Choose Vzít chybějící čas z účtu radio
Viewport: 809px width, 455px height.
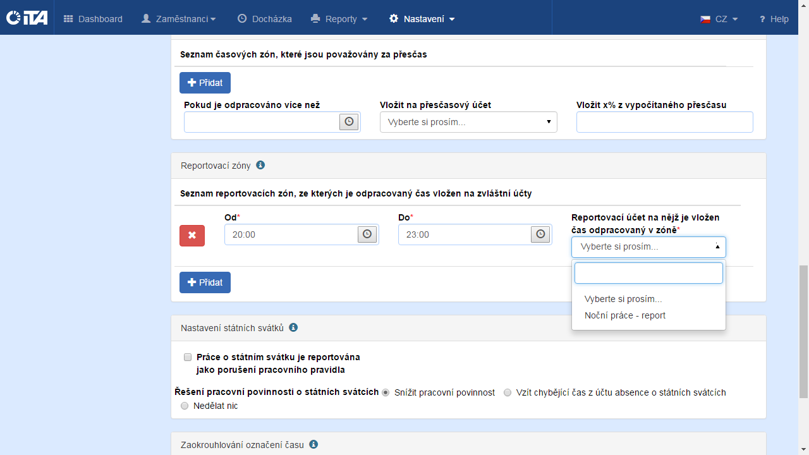[x=508, y=392]
